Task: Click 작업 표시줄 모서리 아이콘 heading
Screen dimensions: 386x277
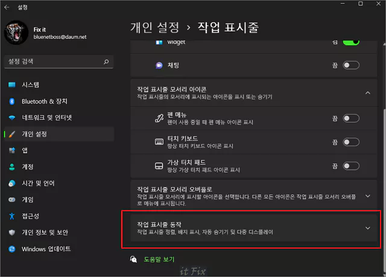Action: click(x=172, y=89)
